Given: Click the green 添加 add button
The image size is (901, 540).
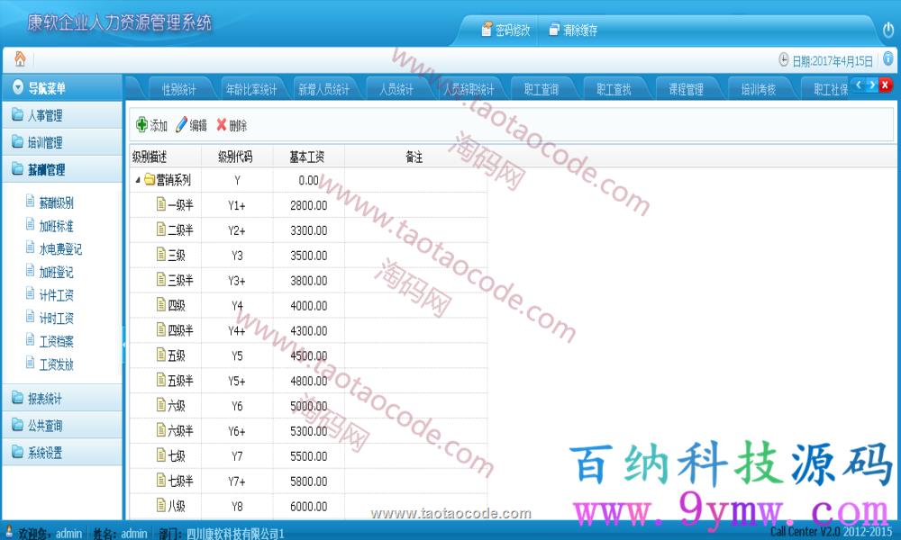Looking at the screenshot, I should 151,125.
